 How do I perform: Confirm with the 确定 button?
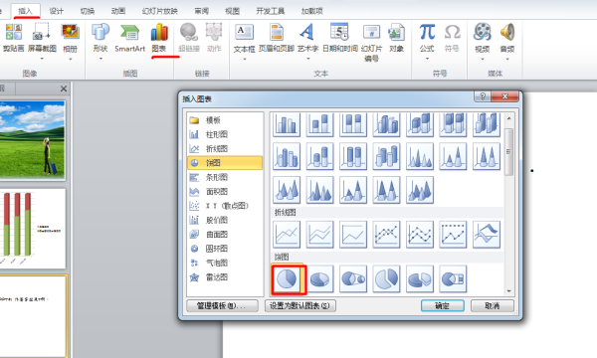tap(443, 305)
